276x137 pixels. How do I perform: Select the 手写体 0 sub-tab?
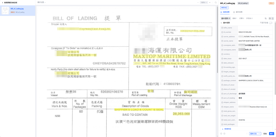tap(249, 18)
